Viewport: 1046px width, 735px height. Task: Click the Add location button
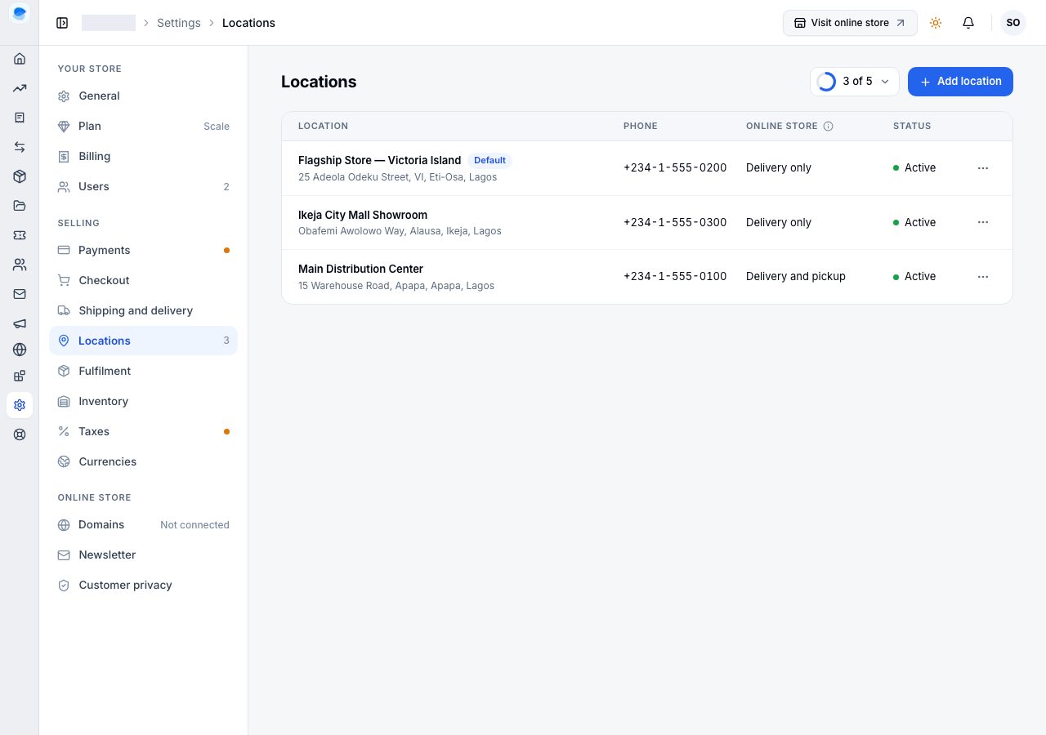960,82
